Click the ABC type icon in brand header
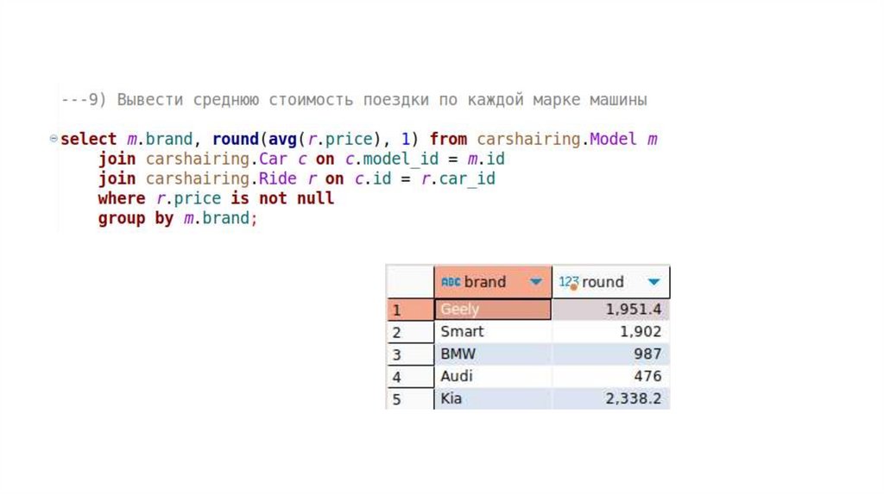This screenshot has width=884, height=495. point(451,282)
